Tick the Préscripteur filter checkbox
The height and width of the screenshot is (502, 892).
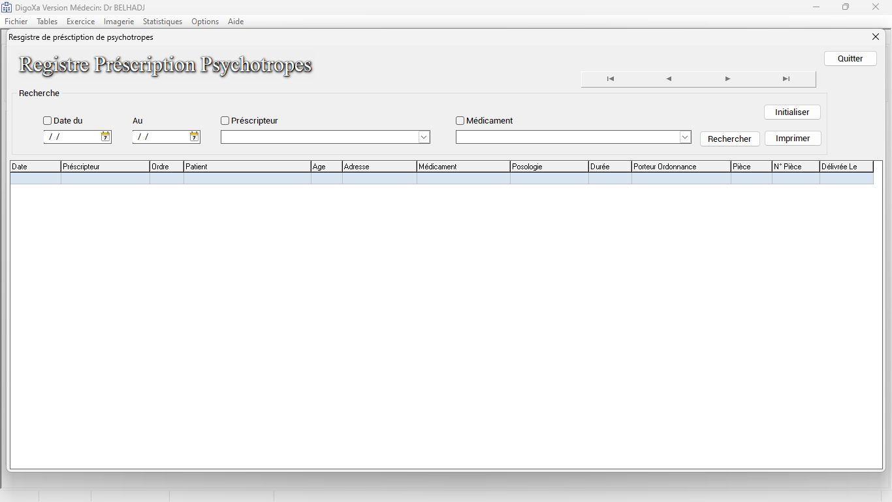225,121
